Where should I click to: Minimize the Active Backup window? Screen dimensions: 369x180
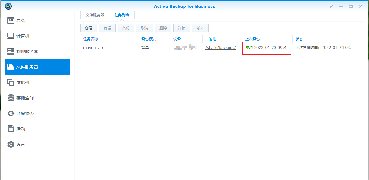(341, 6)
